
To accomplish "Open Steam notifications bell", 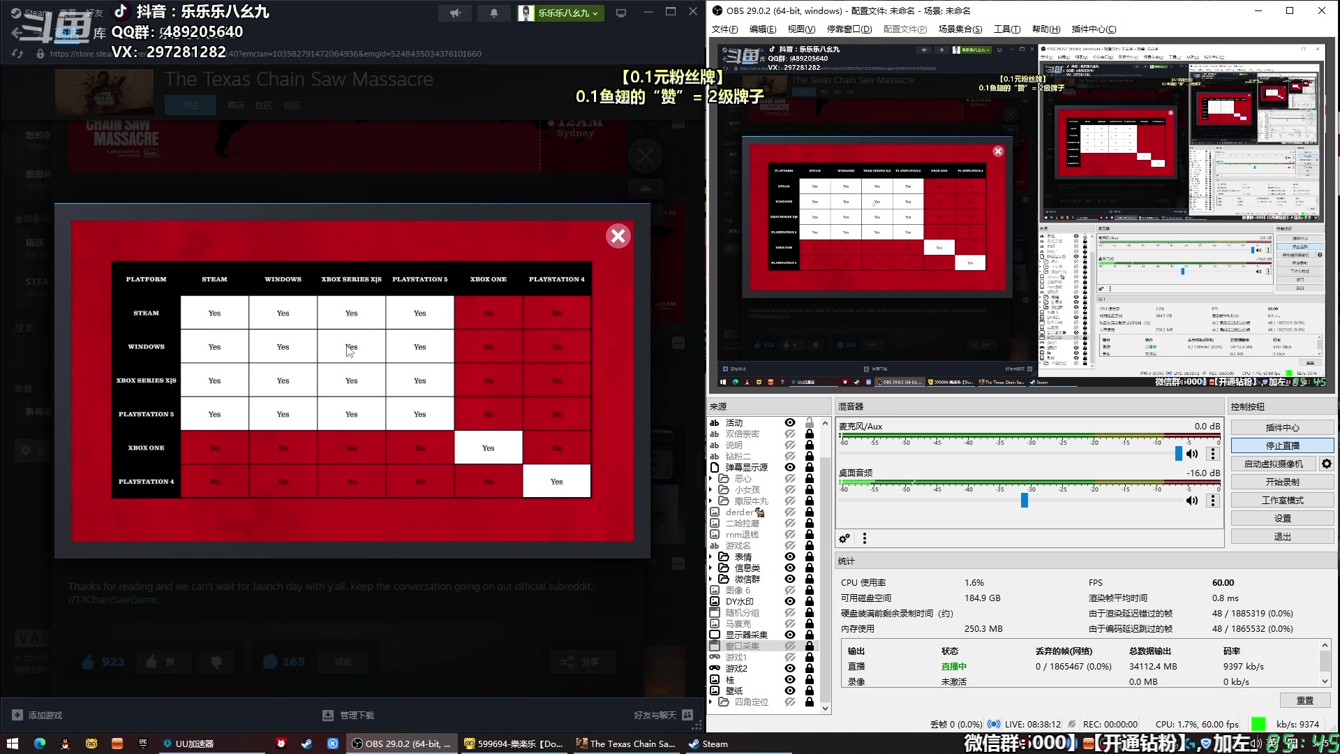I will pyautogui.click(x=494, y=13).
